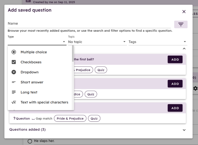
Task: Click the Name search input field
Action: click(89, 24)
